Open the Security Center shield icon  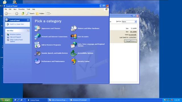[74, 61]
